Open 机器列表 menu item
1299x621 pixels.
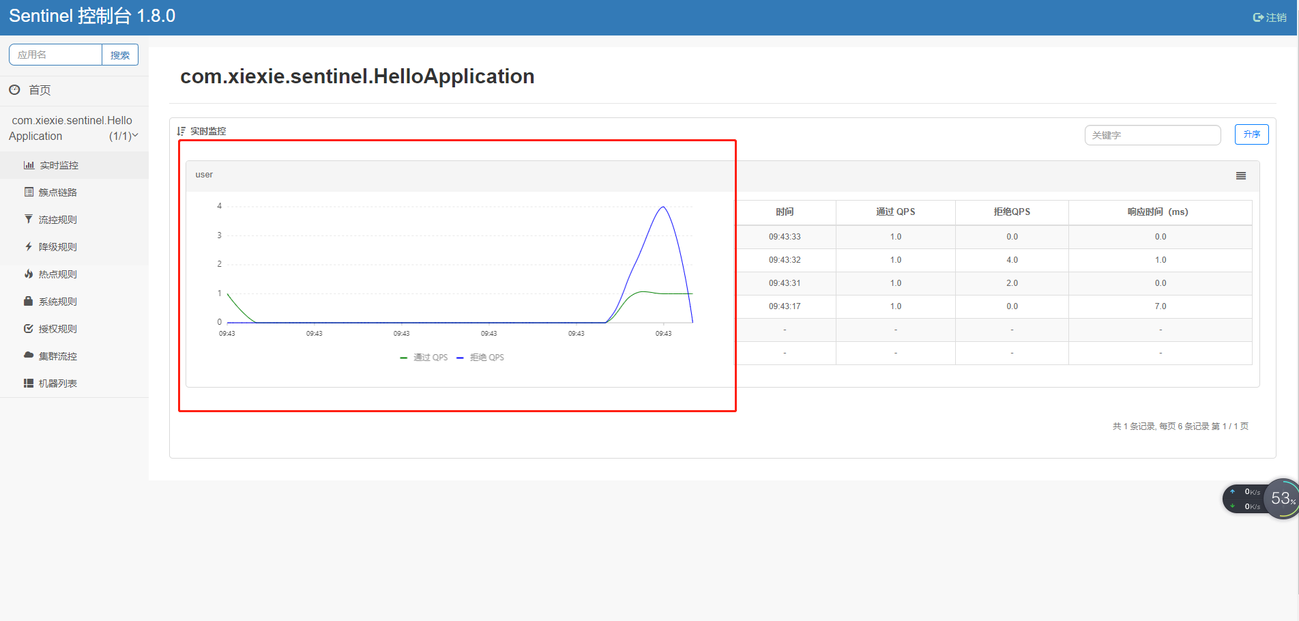74,384
